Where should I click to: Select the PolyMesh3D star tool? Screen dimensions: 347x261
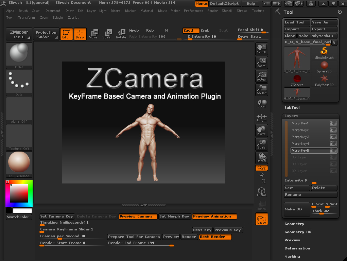click(324, 81)
